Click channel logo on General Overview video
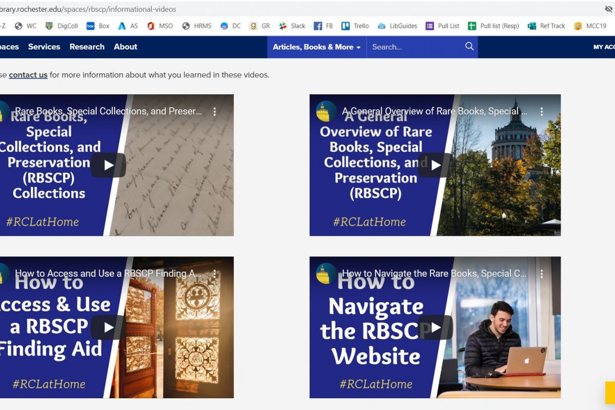This screenshot has height=410, width=615. point(326,111)
